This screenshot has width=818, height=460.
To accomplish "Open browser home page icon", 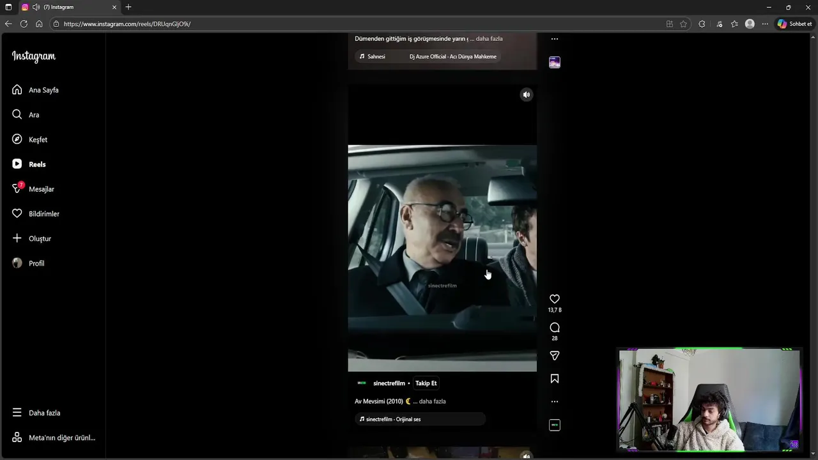I will coord(39,24).
